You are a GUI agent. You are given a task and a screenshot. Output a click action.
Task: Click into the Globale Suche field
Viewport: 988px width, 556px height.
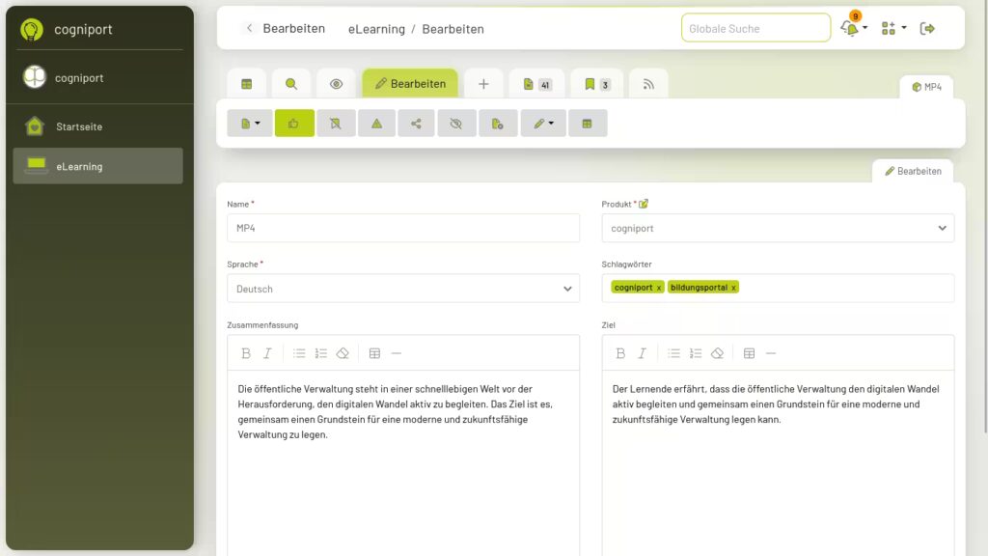pos(755,28)
